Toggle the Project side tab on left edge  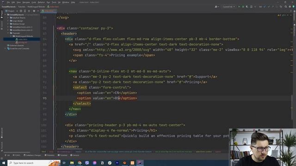click(x=2, y=14)
